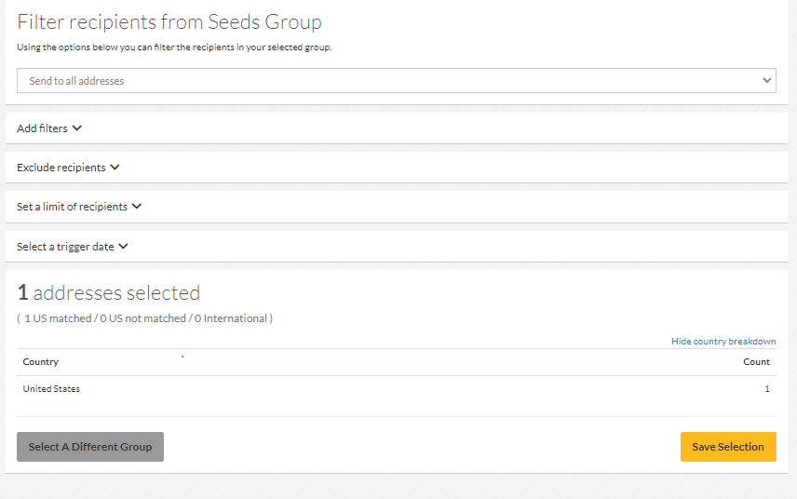Expand the Select a trigger date label
The width and height of the screenshot is (797, 499).
[65, 247]
